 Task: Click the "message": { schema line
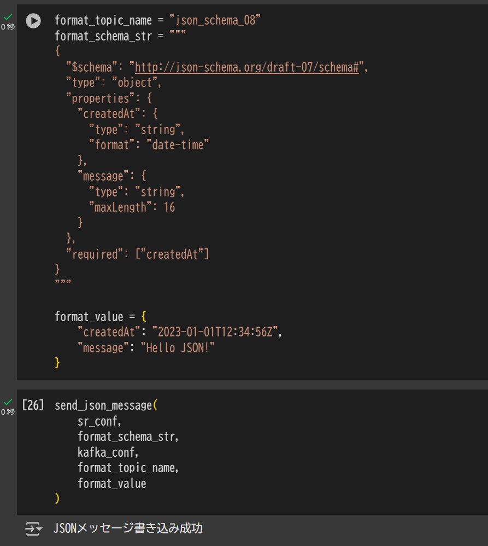[x=111, y=176]
